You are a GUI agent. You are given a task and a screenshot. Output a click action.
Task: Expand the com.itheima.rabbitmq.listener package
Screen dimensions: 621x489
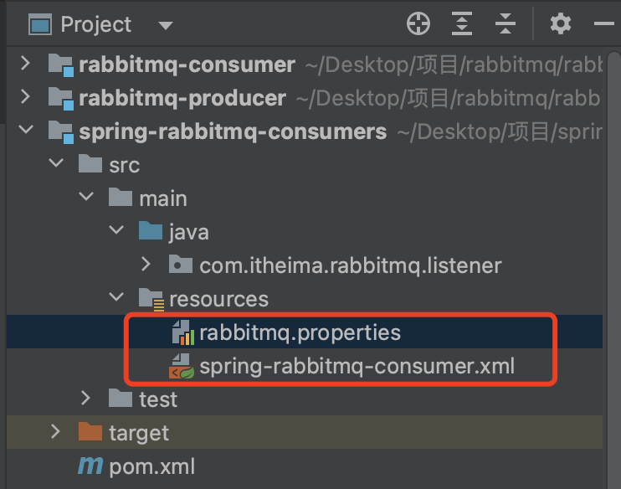coord(146,265)
